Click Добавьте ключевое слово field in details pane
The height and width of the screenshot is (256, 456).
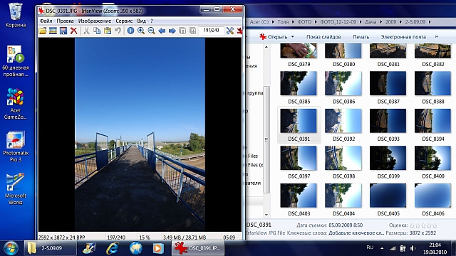356,233
